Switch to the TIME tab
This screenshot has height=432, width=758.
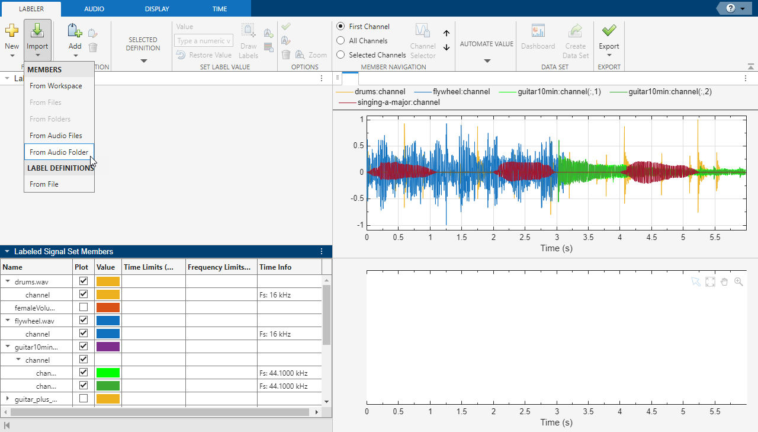(x=220, y=9)
